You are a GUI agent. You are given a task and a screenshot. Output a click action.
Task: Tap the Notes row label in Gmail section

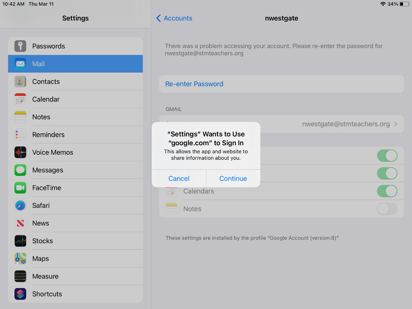point(192,209)
